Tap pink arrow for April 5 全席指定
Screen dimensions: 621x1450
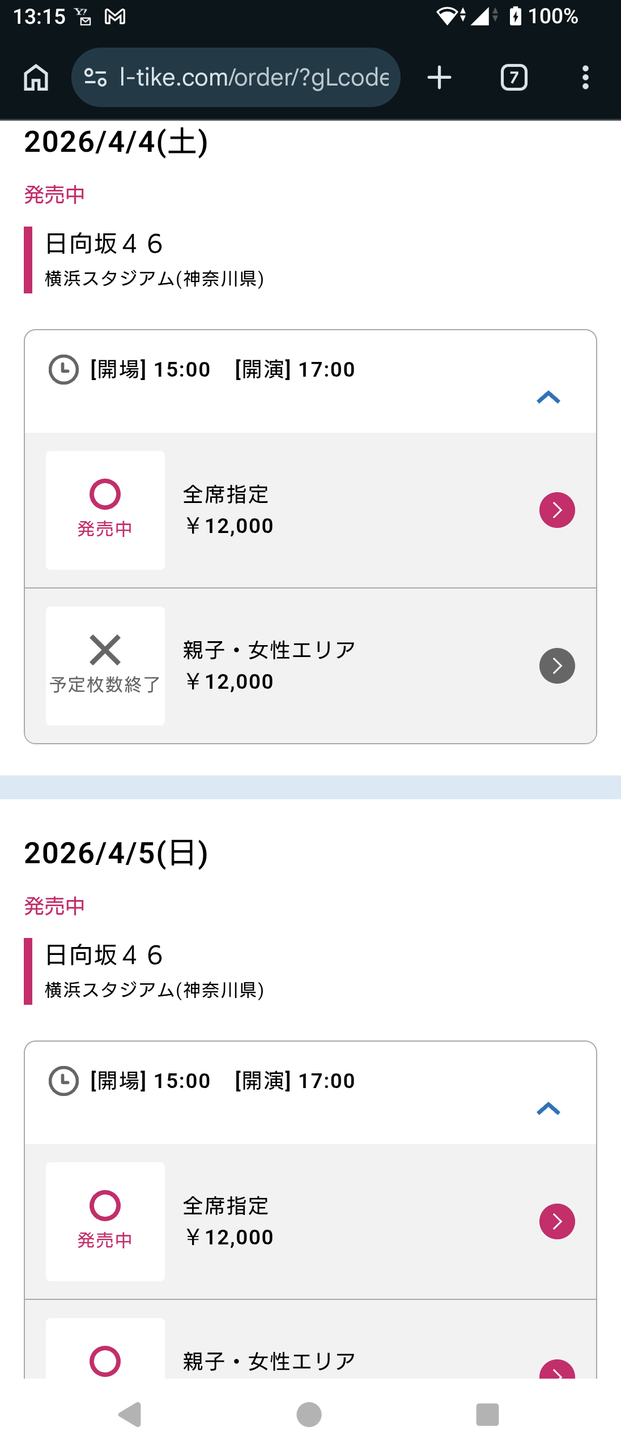[x=557, y=1221]
